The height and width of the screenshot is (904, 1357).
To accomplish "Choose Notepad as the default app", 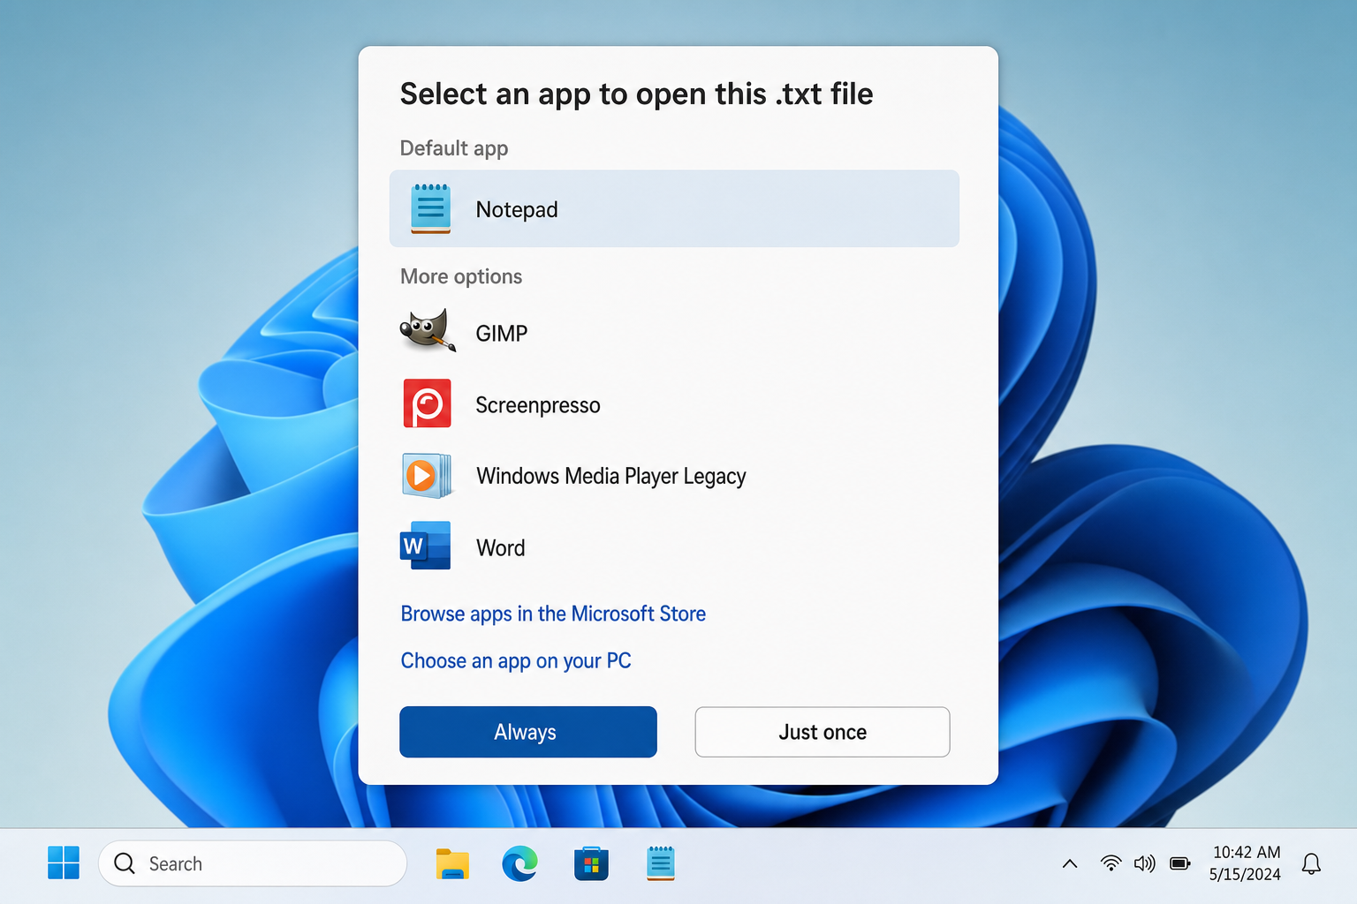I will pyautogui.click(x=674, y=208).
